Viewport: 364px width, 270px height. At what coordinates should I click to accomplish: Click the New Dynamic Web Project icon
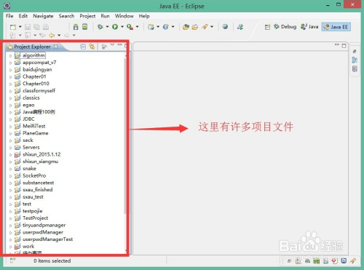tap(151, 27)
